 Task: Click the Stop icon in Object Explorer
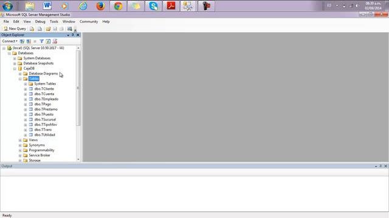click(35, 41)
